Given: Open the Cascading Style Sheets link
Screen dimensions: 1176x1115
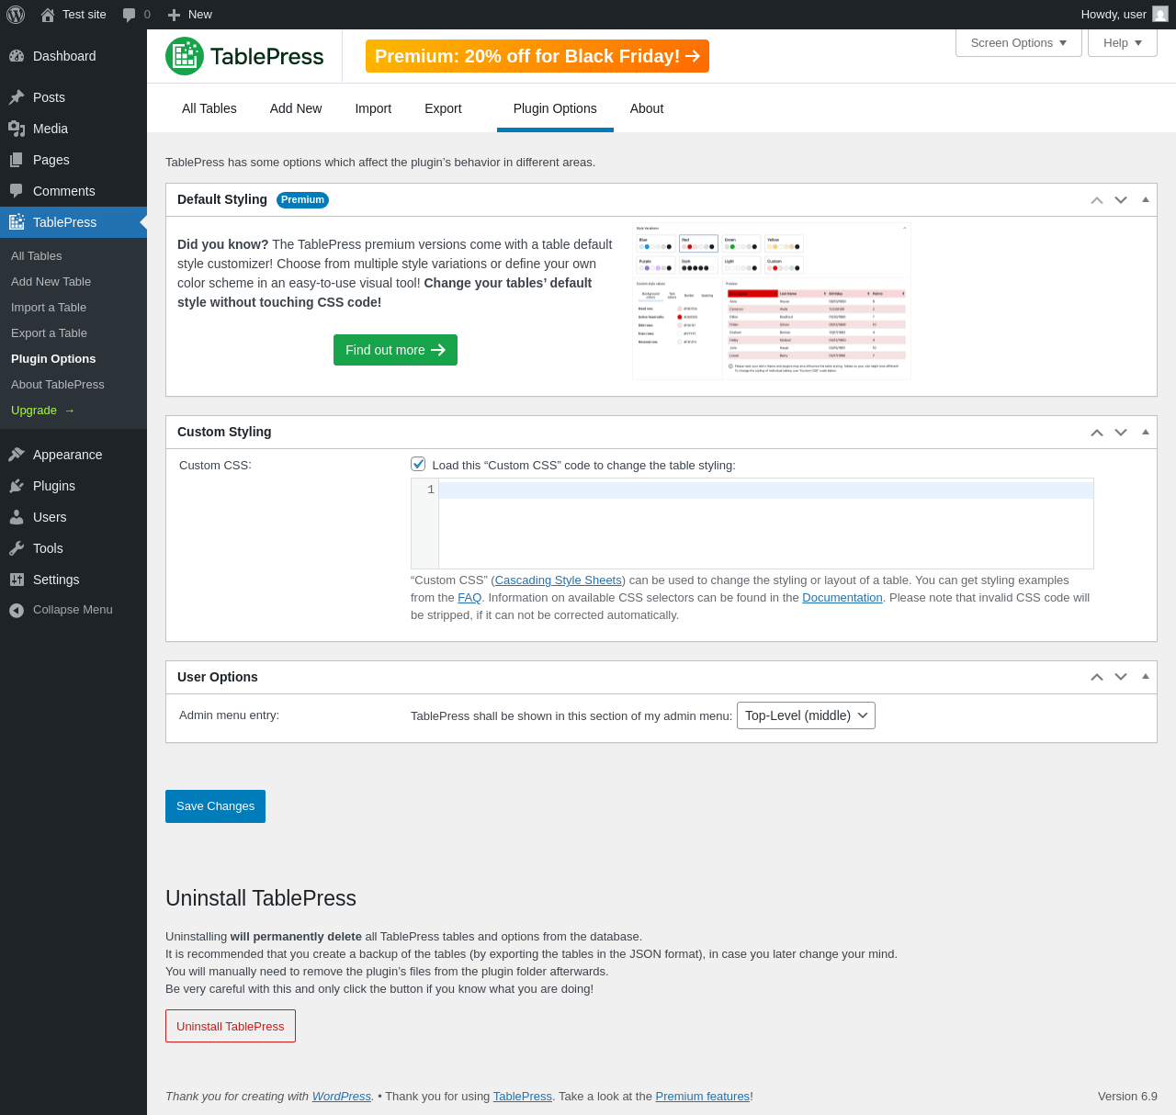Looking at the screenshot, I should (559, 580).
